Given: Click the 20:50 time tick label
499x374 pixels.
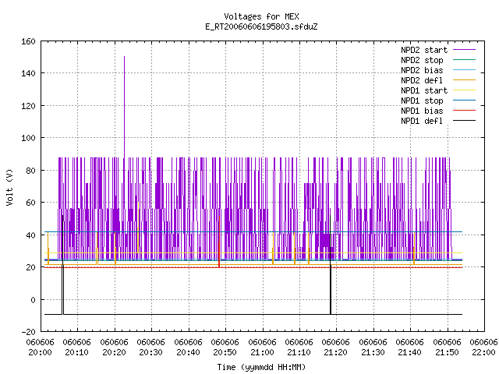Looking at the screenshot, I should [x=225, y=352].
